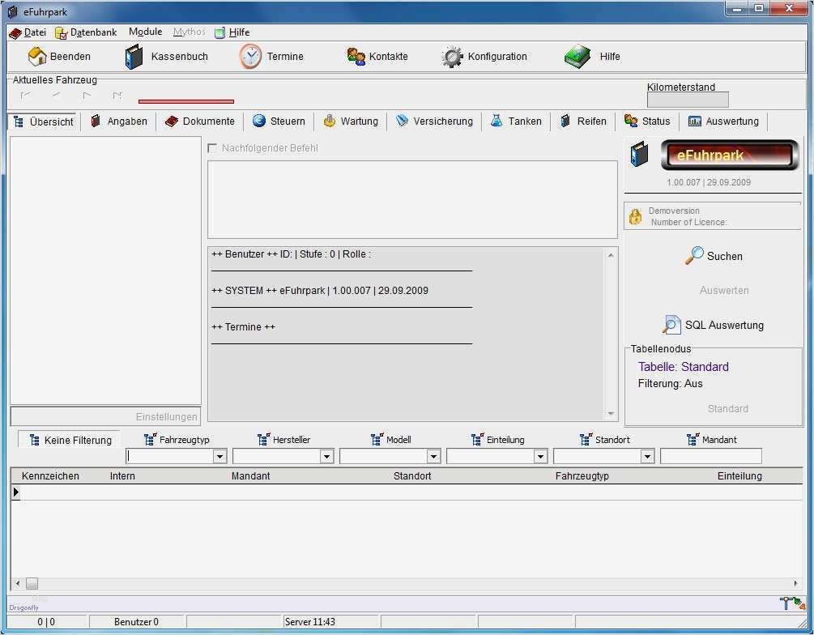Open the Mythos menu
Image resolution: width=814 pixels, height=635 pixels.
click(x=189, y=32)
